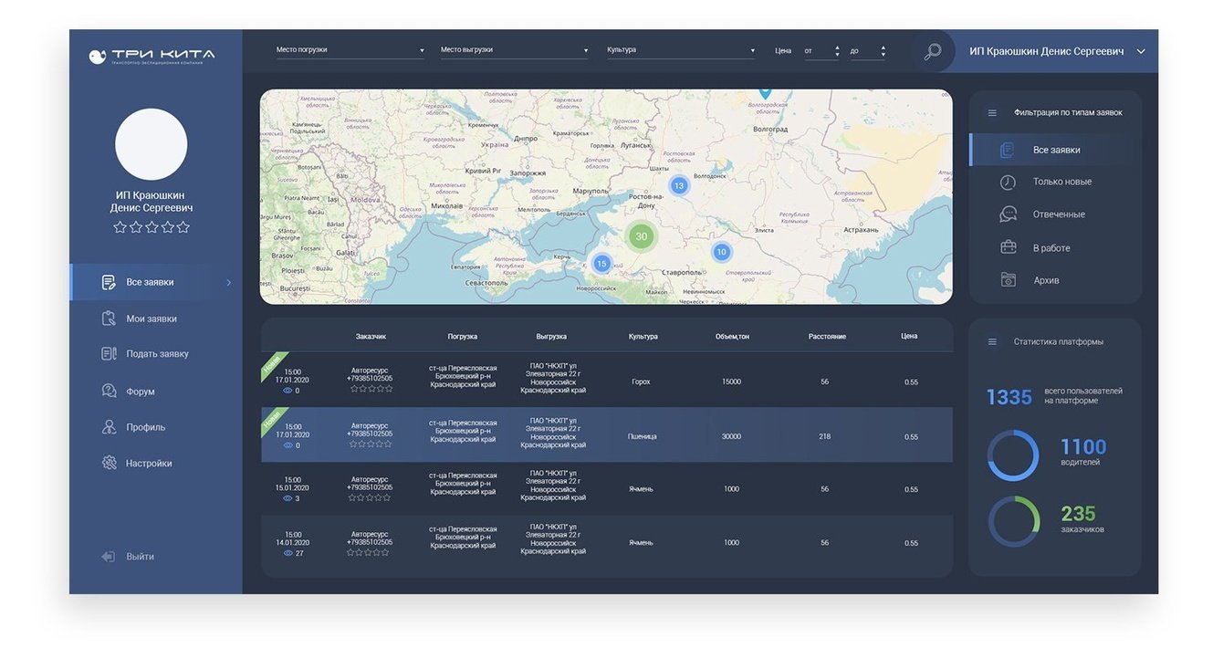Click the eye views icon in first row
1223x648 pixels.
tap(287, 391)
